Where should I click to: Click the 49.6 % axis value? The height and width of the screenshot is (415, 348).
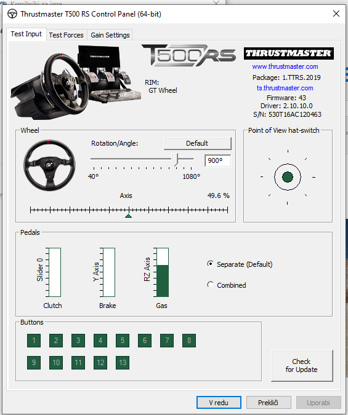click(219, 196)
